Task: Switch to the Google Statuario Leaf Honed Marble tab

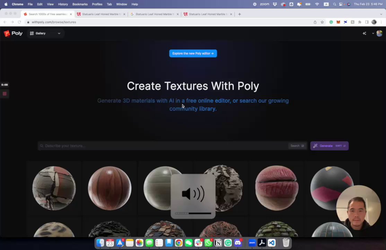Action: pos(155,14)
